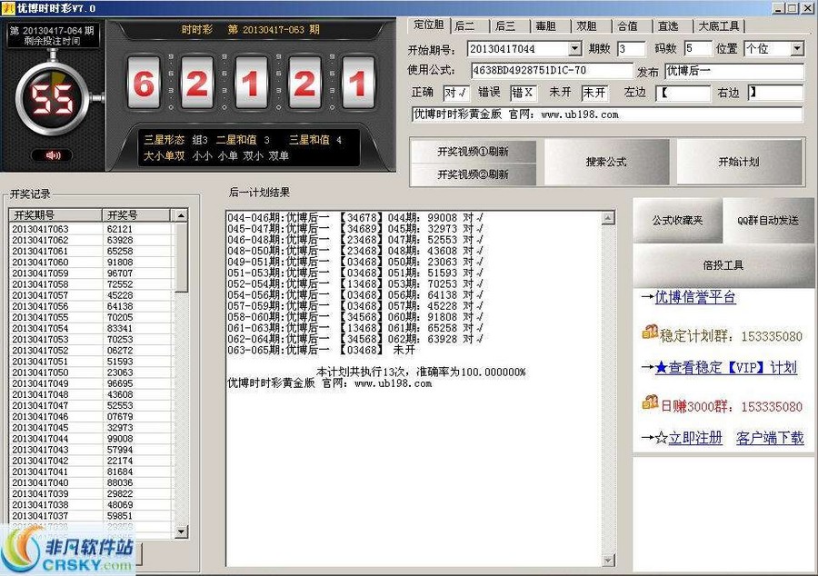The image size is (818, 576).
Task: Click scroll-up arrow in 开奖记录 list
Action: [181, 215]
